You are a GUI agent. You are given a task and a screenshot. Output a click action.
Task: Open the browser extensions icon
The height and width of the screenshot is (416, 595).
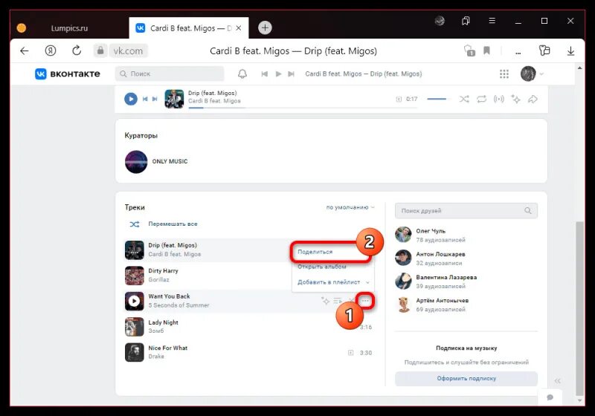pos(544,51)
